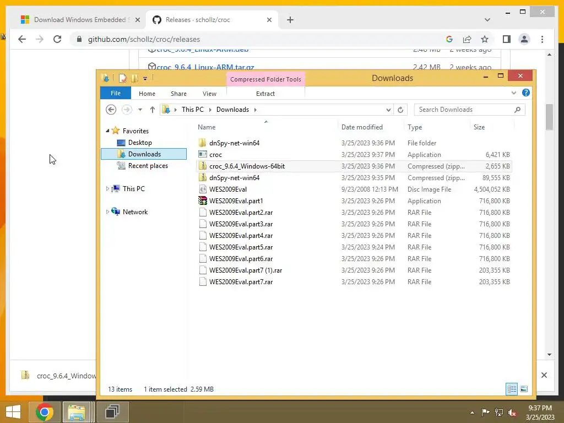This screenshot has width=564, height=423.
Task: Sort by Size column header
Action: coord(479,127)
